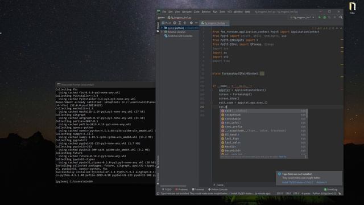Select the last_value completion suggestion
Viewport: 364px width, 205px height.
[x=263, y=142]
